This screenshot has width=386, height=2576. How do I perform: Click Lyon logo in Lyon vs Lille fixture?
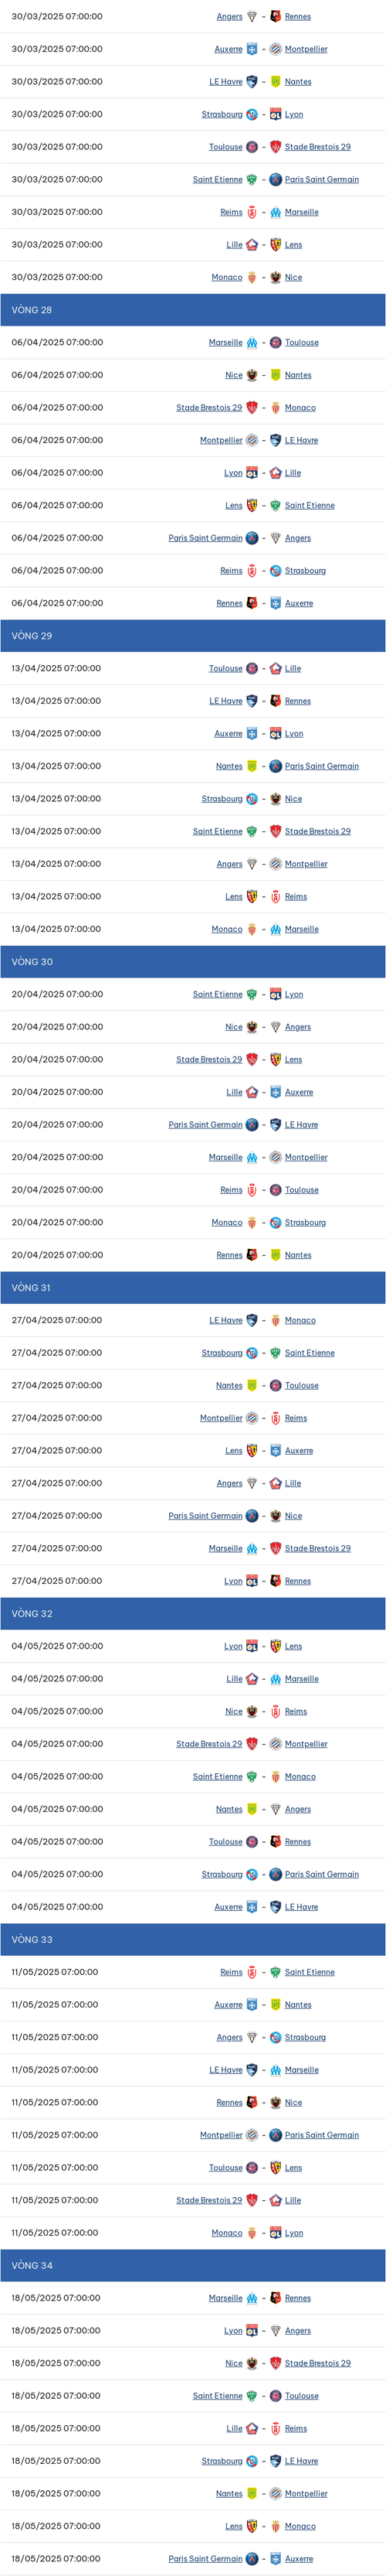252,473
